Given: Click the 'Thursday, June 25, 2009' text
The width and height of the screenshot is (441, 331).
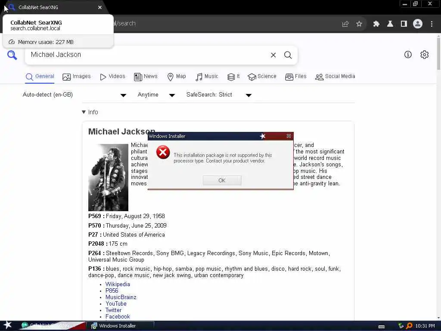Looking at the screenshot, I should (136, 225).
